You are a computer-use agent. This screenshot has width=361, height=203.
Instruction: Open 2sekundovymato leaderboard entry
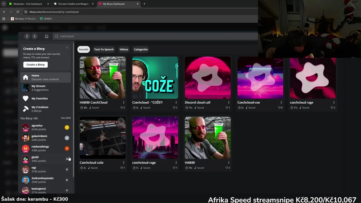point(45,180)
